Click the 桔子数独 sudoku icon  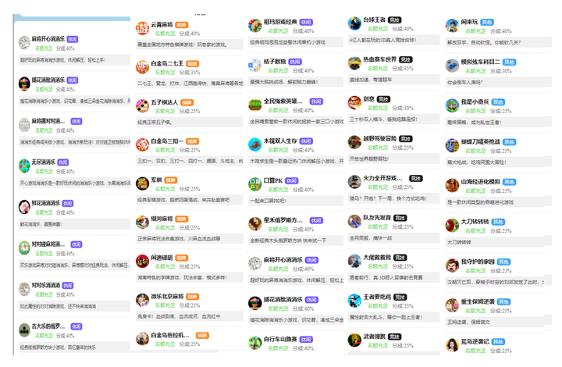pos(255,66)
